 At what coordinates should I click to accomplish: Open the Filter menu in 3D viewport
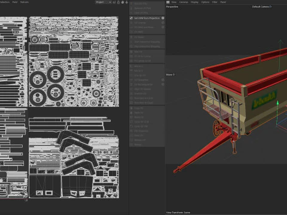(215, 2)
